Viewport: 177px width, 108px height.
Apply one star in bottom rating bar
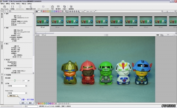(61, 104)
